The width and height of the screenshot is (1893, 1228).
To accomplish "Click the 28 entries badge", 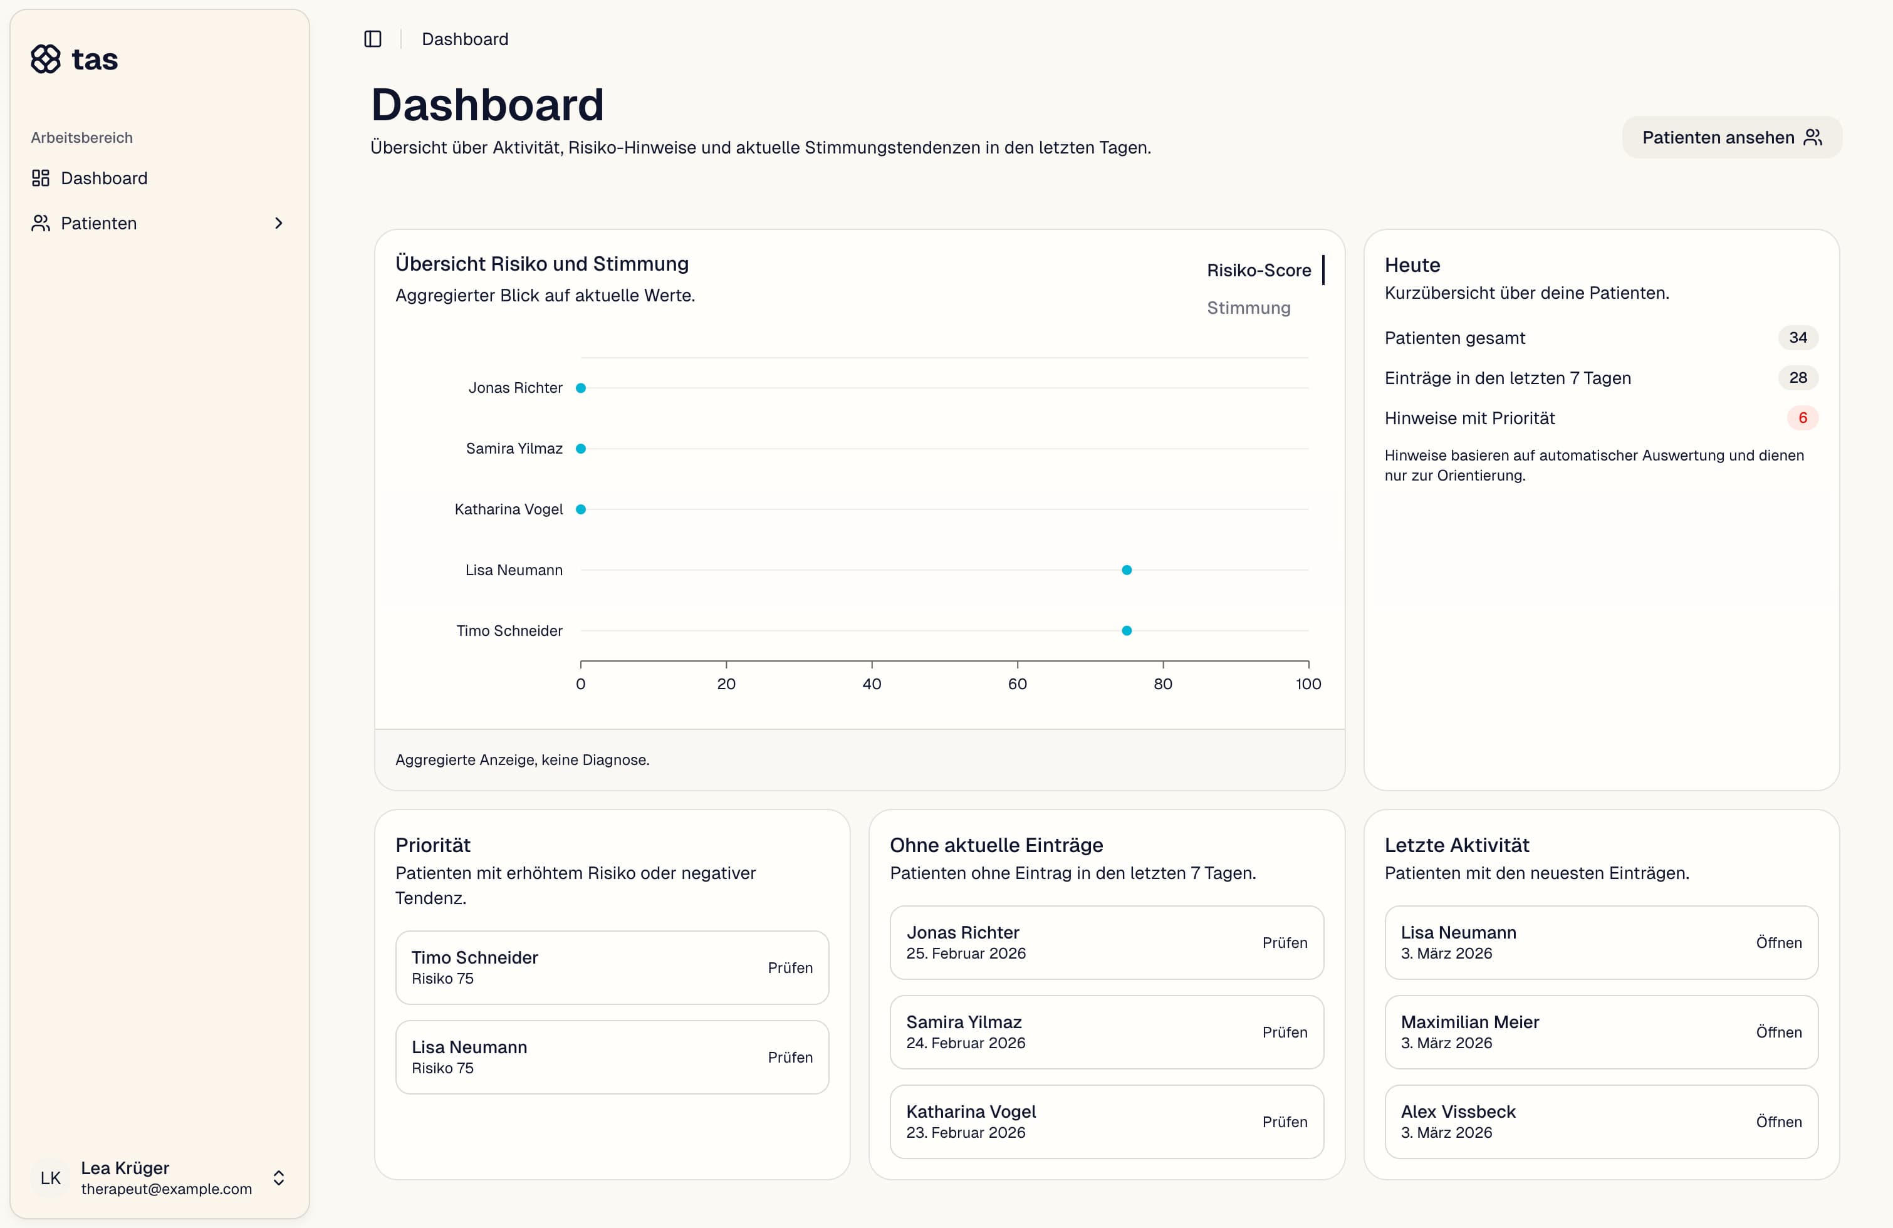I will click(x=1798, y=378).
